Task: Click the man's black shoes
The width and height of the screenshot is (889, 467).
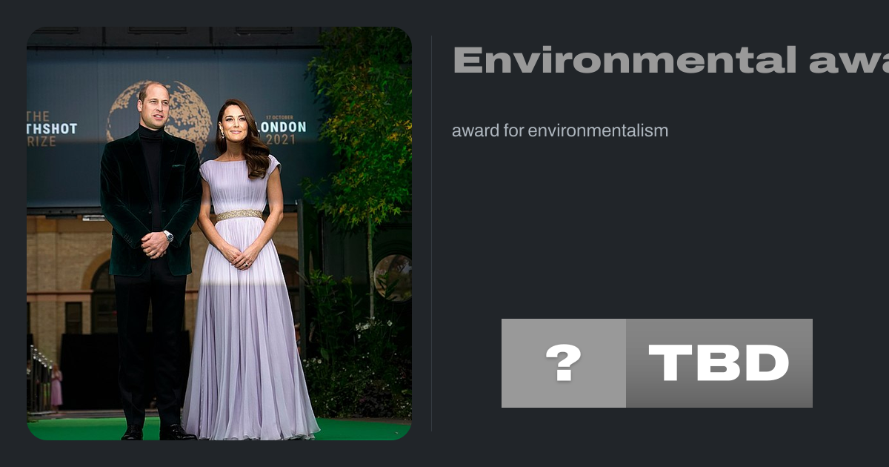Action: click(x=159, y=432)
